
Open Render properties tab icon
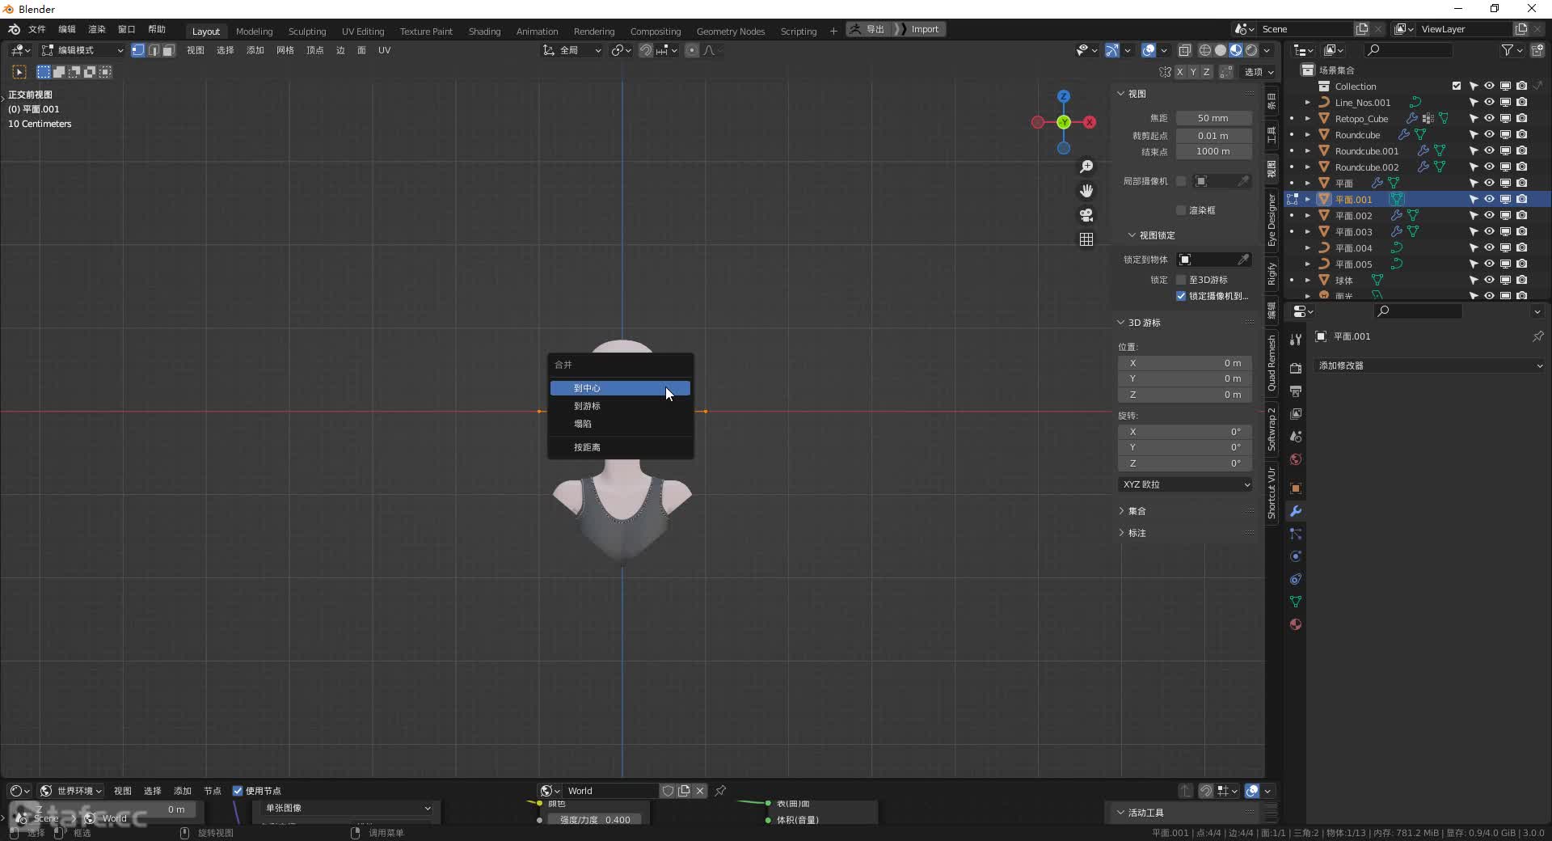pyautogui.click(x=1296, y=368)
